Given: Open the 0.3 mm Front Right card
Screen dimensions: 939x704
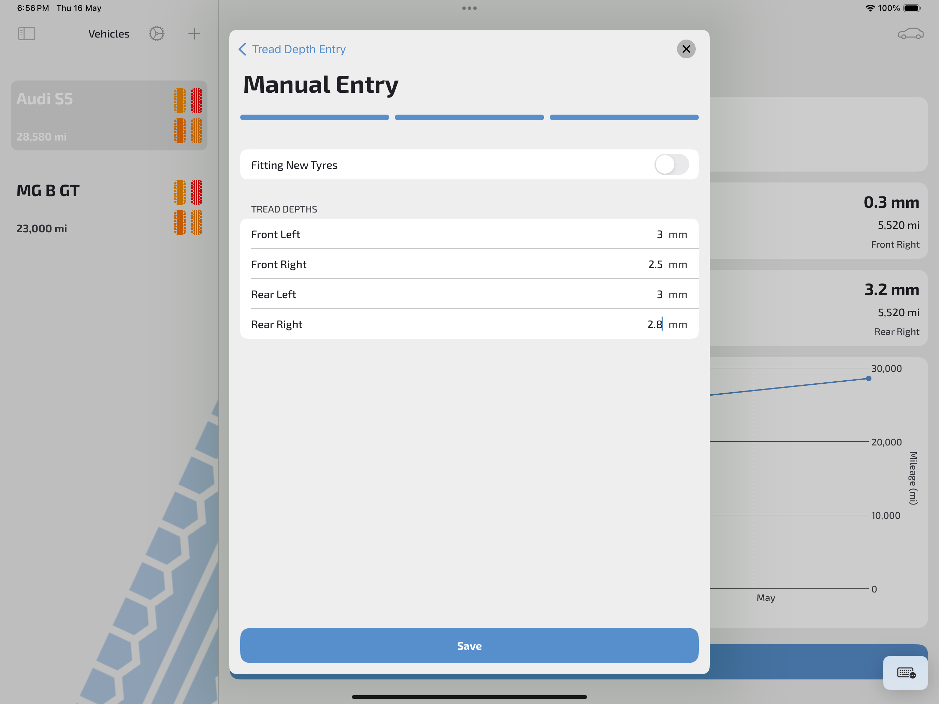Looking at the screenshot, I should [819, 221].
